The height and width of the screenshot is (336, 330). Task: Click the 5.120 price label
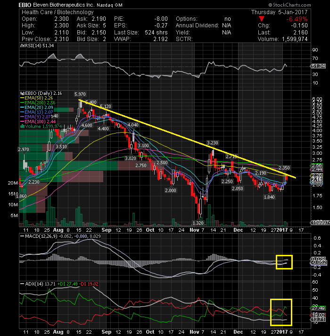(106, 107)
